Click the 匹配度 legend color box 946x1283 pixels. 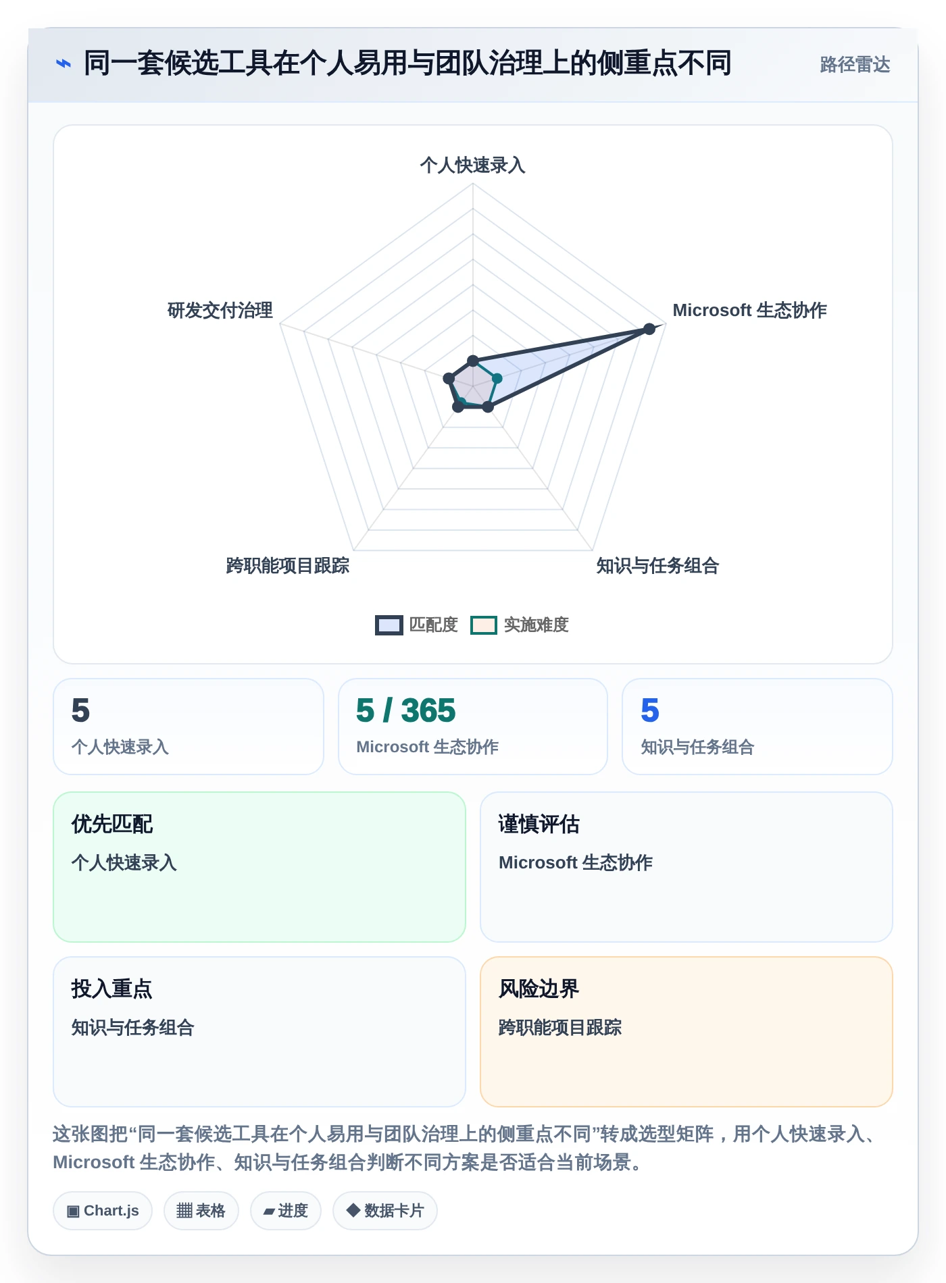389,625
